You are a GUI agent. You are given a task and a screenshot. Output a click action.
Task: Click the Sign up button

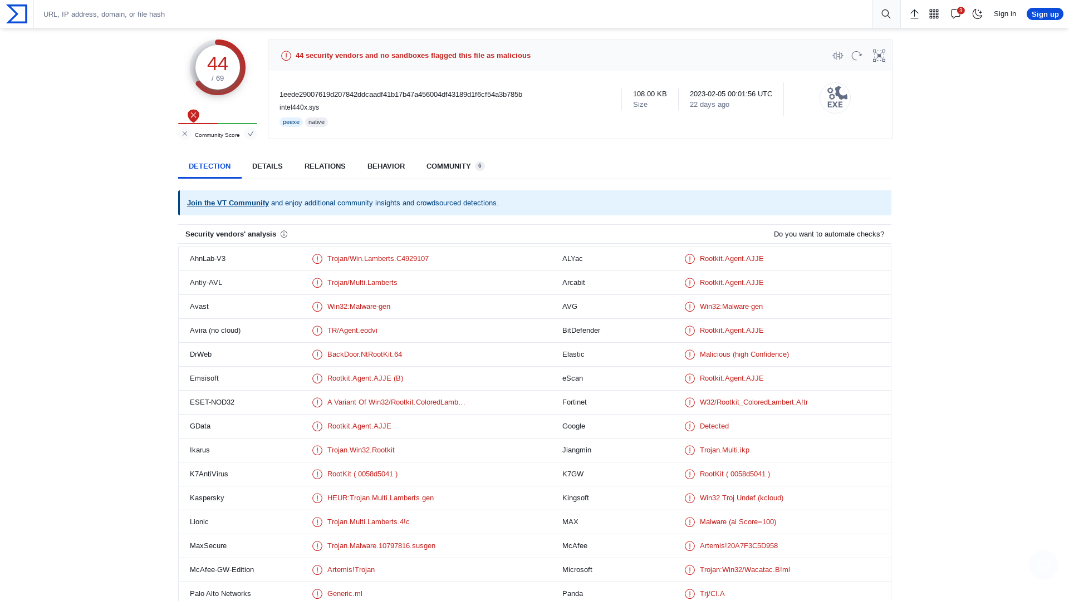(x=1045, y=14)
